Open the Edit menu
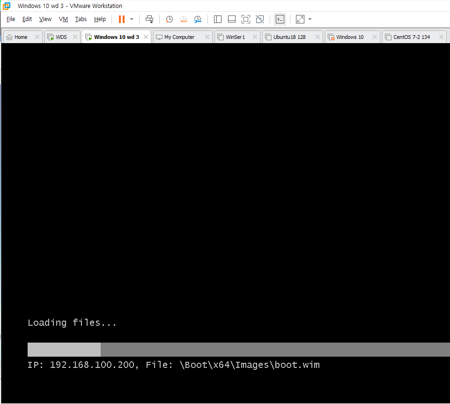This screenshot has width=450, height=404. [x=27, y=19]
